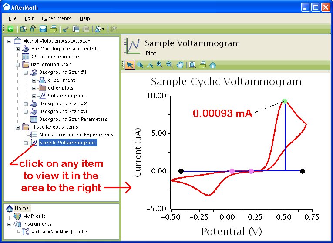Open My Profile

[34, 216]
